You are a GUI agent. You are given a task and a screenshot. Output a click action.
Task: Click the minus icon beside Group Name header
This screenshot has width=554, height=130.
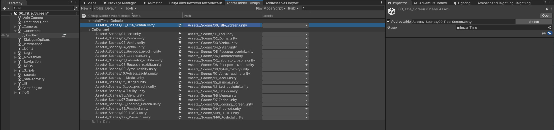(84, 16)
